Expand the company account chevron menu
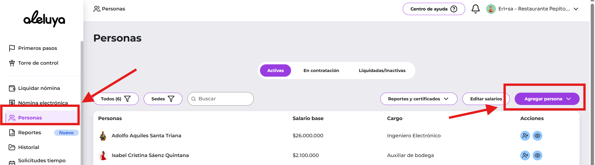The image size is (595, 165). tap(576, 9)
